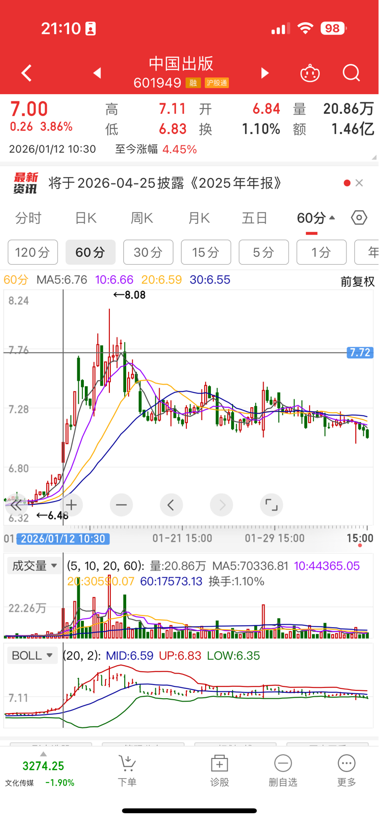The height and width of the screenshot is (821, 379).
Task: Open 前复权 adjustment dropdown
Action: [358, 282]
